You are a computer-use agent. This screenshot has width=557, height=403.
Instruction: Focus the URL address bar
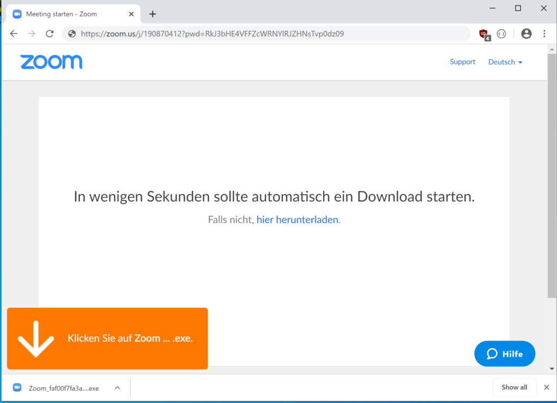[267, 34]
